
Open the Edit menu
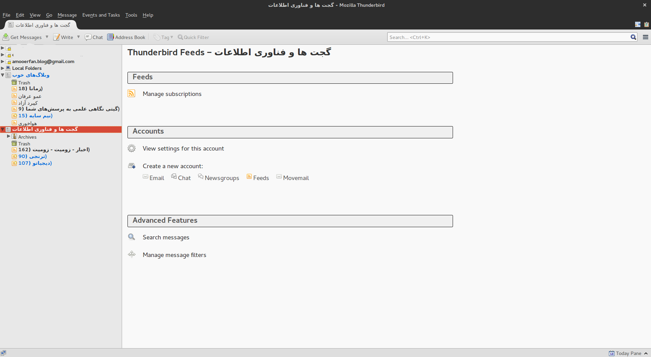[x=20, y=15]
